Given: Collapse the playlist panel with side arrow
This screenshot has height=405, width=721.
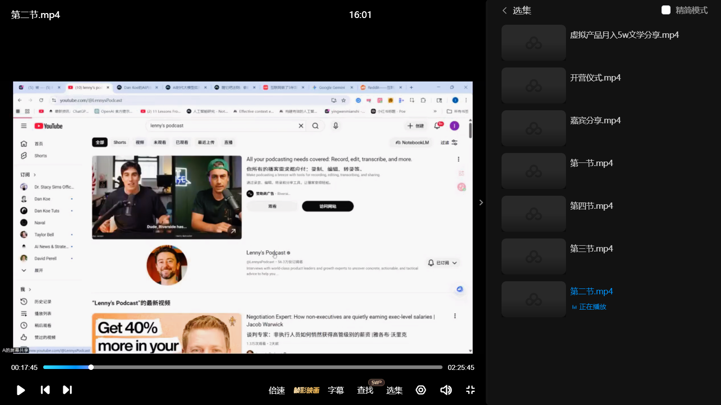Looking at the screenshot, I should tap(481, 202).
